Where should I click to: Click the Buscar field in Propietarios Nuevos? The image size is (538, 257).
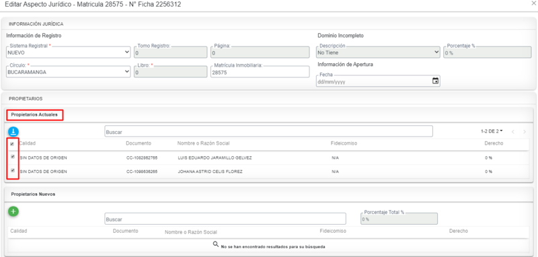click(225, 219)
